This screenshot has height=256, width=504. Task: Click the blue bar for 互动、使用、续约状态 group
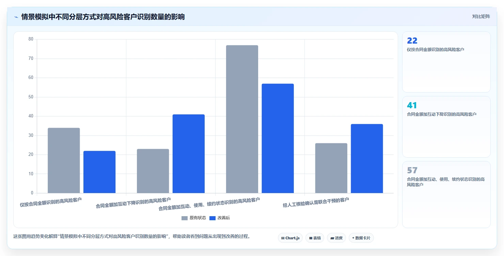click(278, 139)
